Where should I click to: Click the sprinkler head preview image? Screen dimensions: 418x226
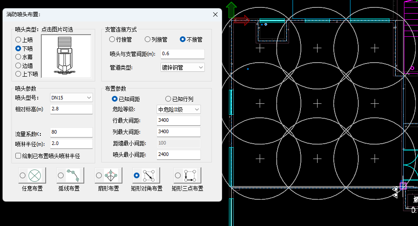click(x=66, y=56)
